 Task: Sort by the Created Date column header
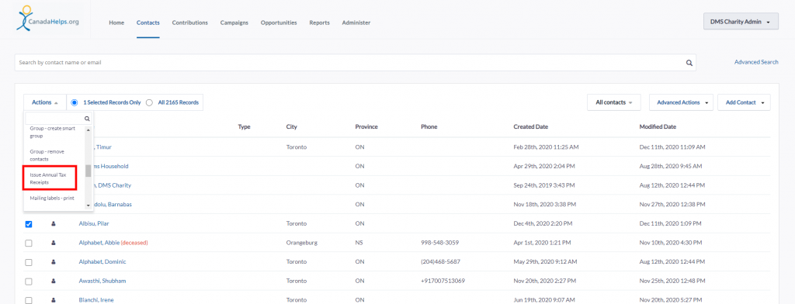point(530,126)
